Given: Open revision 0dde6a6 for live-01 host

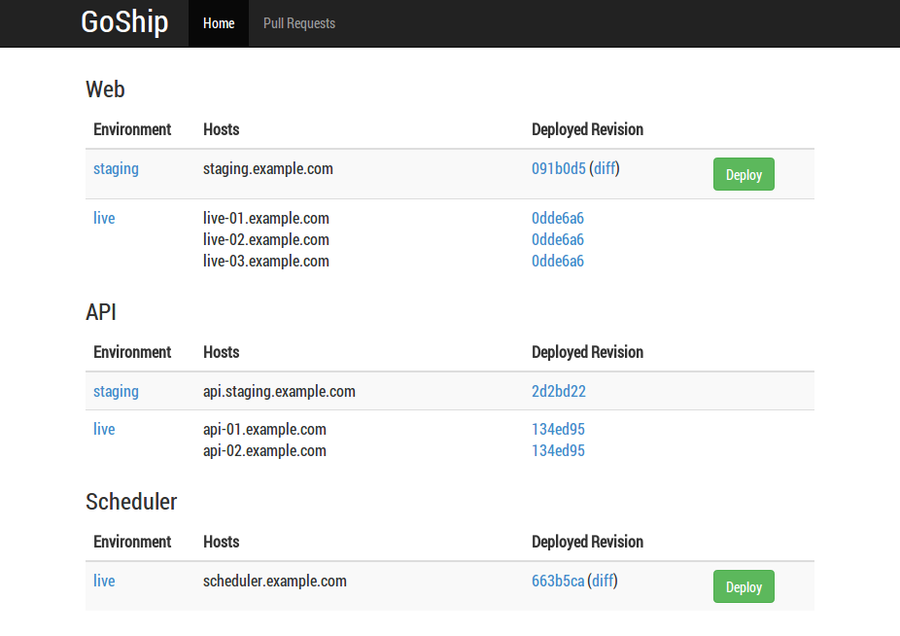Looking at the screenshot, I should 558,219.
